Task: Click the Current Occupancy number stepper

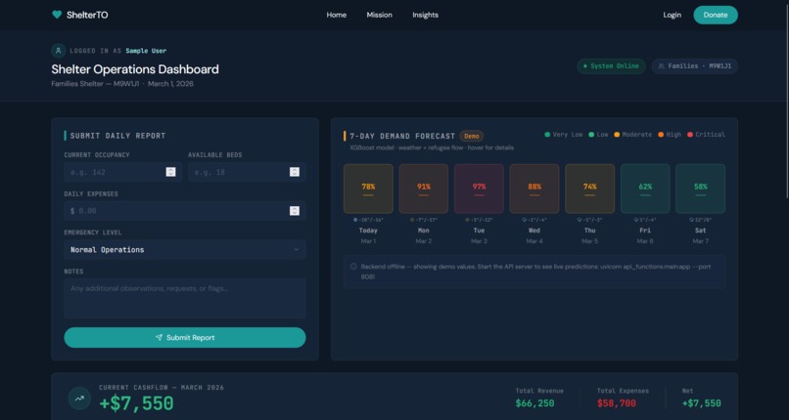Action: tap(170, 172)
